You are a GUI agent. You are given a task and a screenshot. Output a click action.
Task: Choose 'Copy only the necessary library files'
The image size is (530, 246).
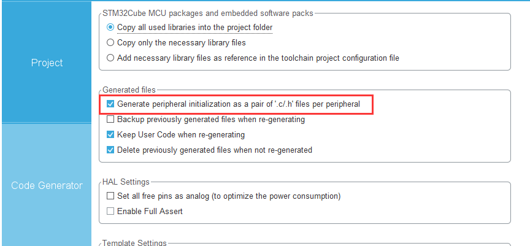(110, 42)
